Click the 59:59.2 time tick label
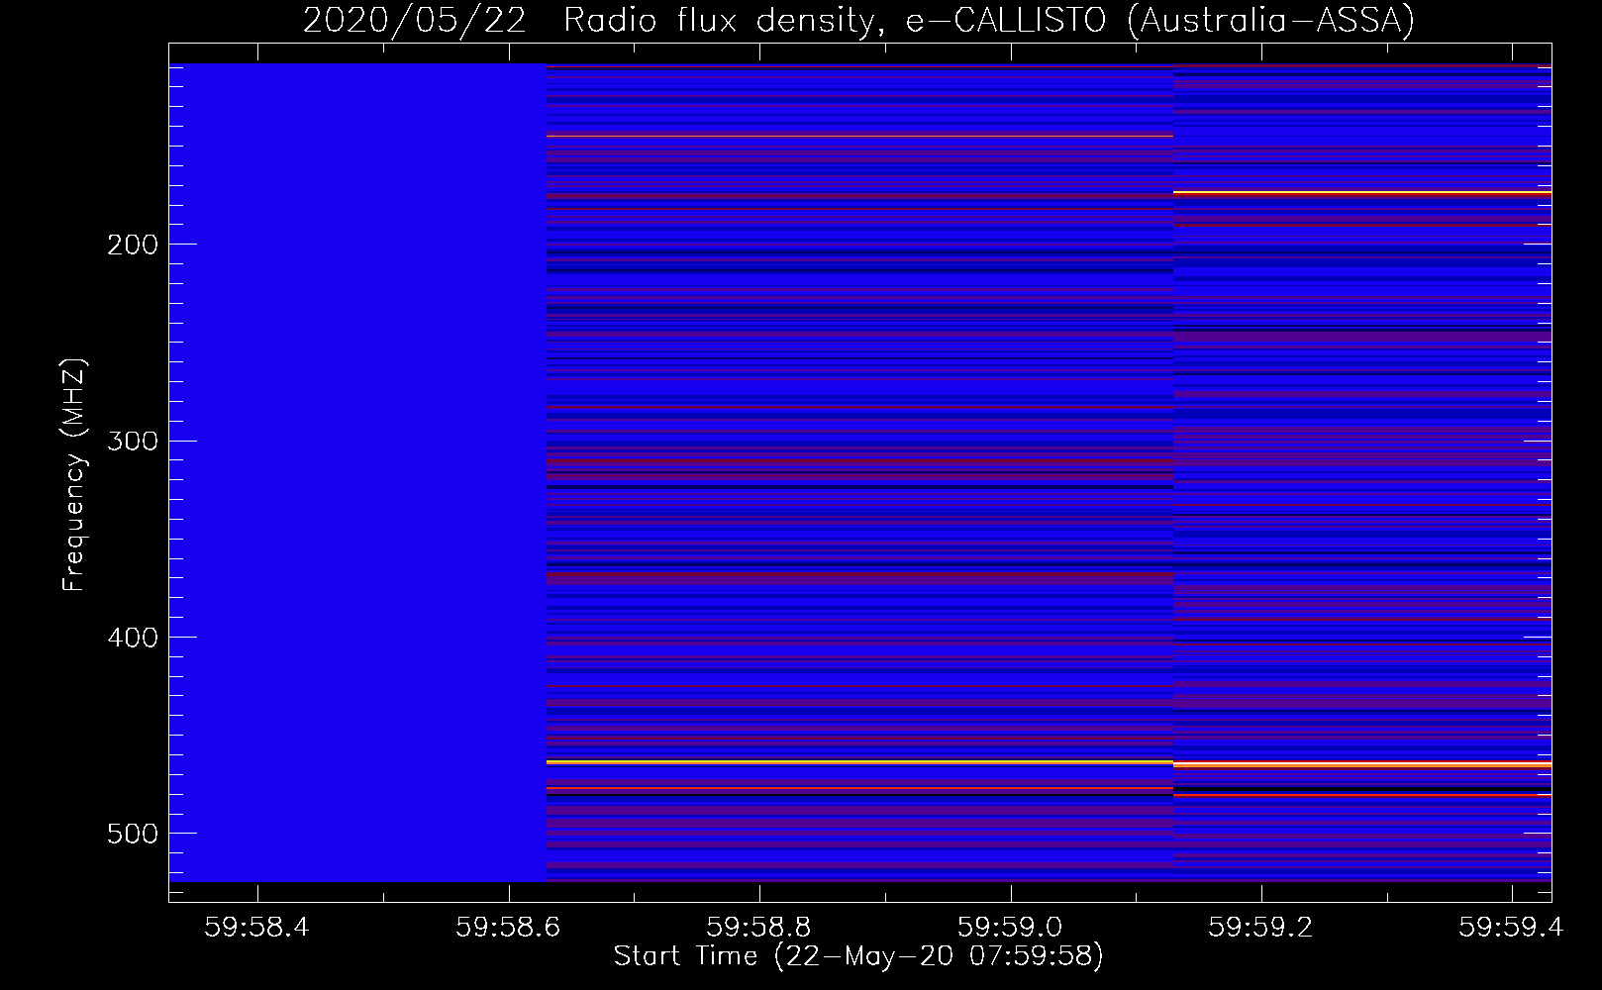1602x990 pixels. (x=1261, y=927)
